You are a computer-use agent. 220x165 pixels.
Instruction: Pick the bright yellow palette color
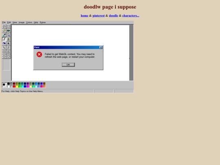click(17, 86)
